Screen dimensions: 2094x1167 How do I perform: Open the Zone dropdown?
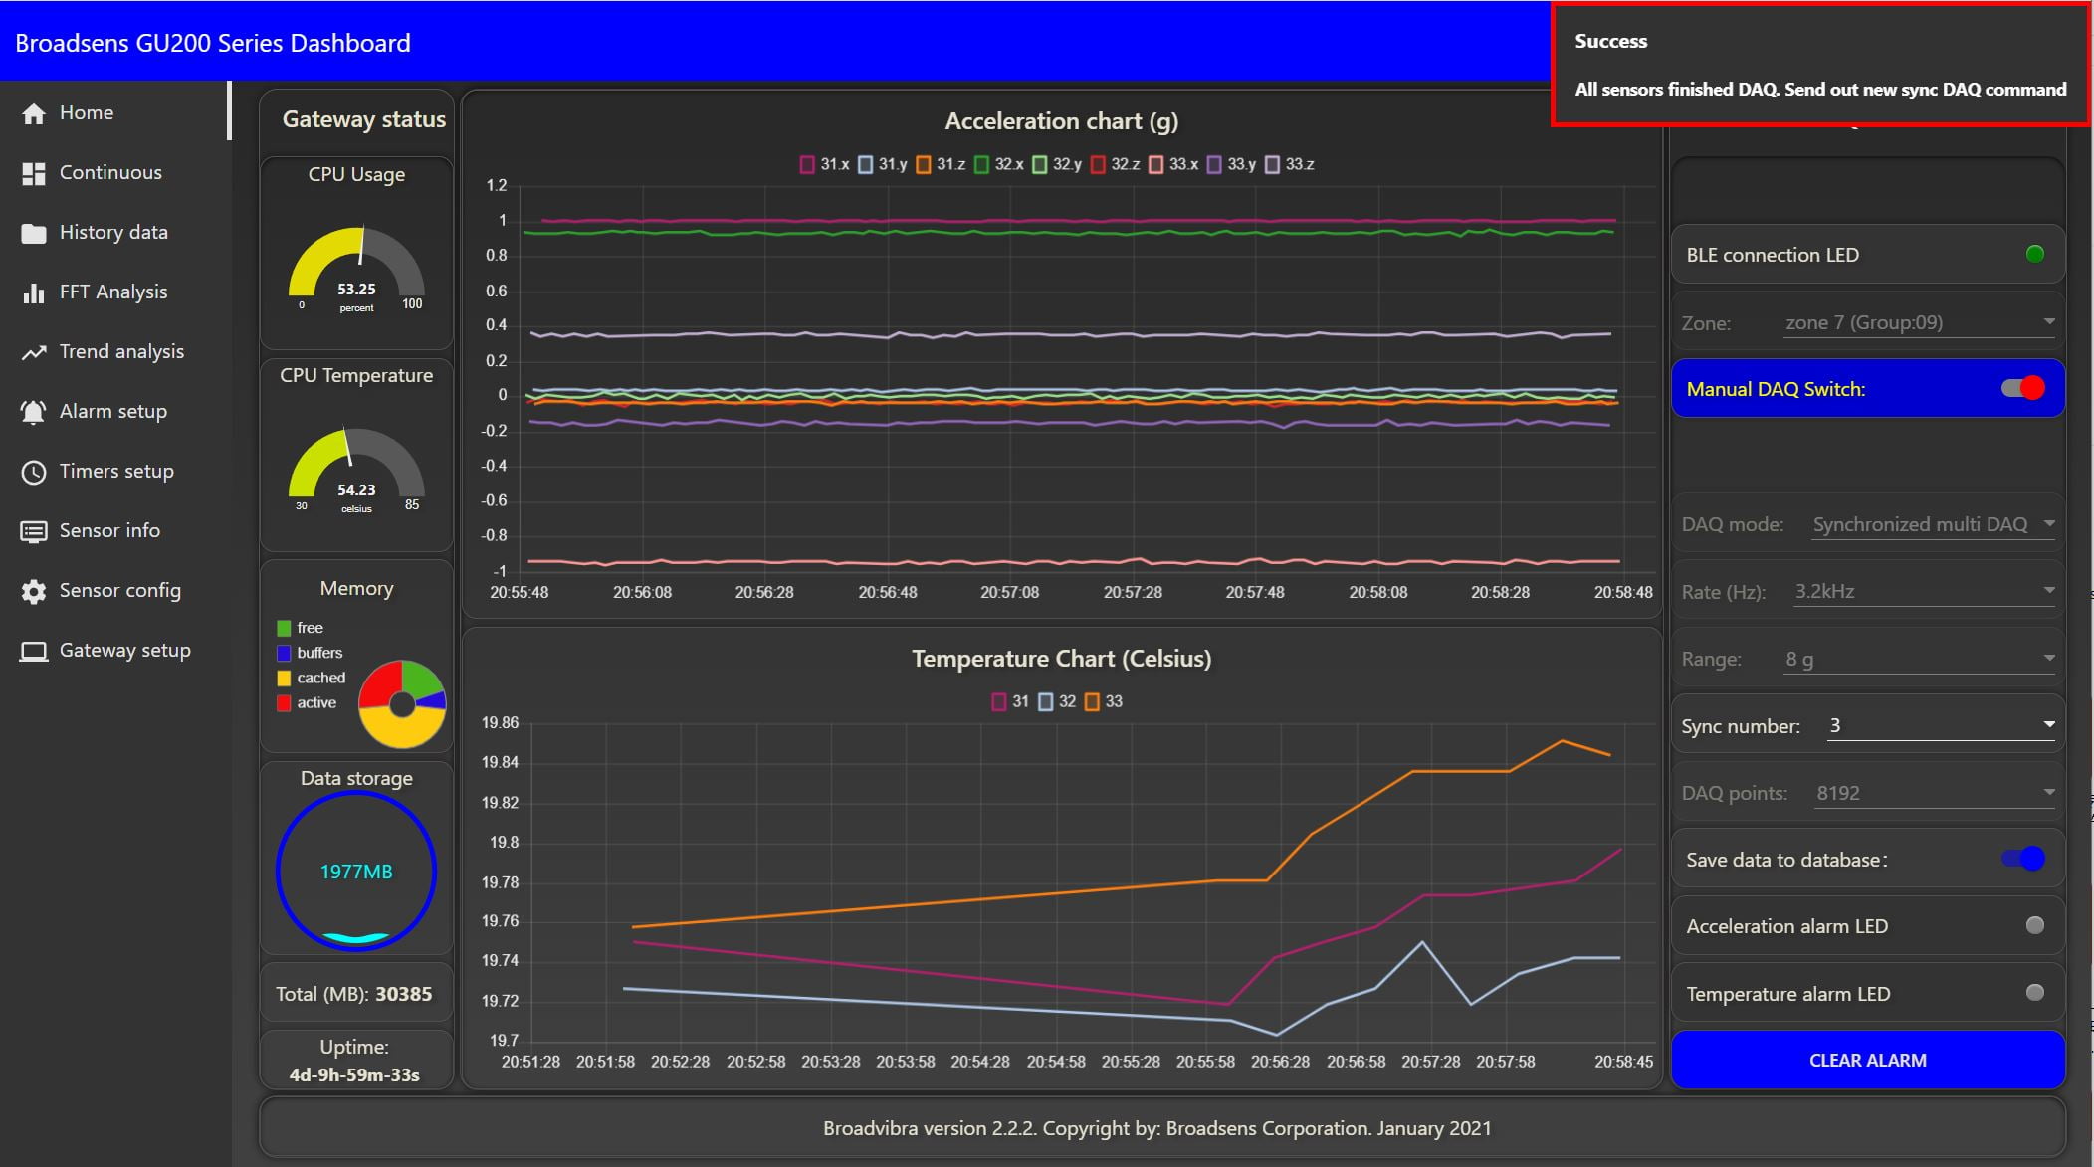click(x=1919, y=322)
